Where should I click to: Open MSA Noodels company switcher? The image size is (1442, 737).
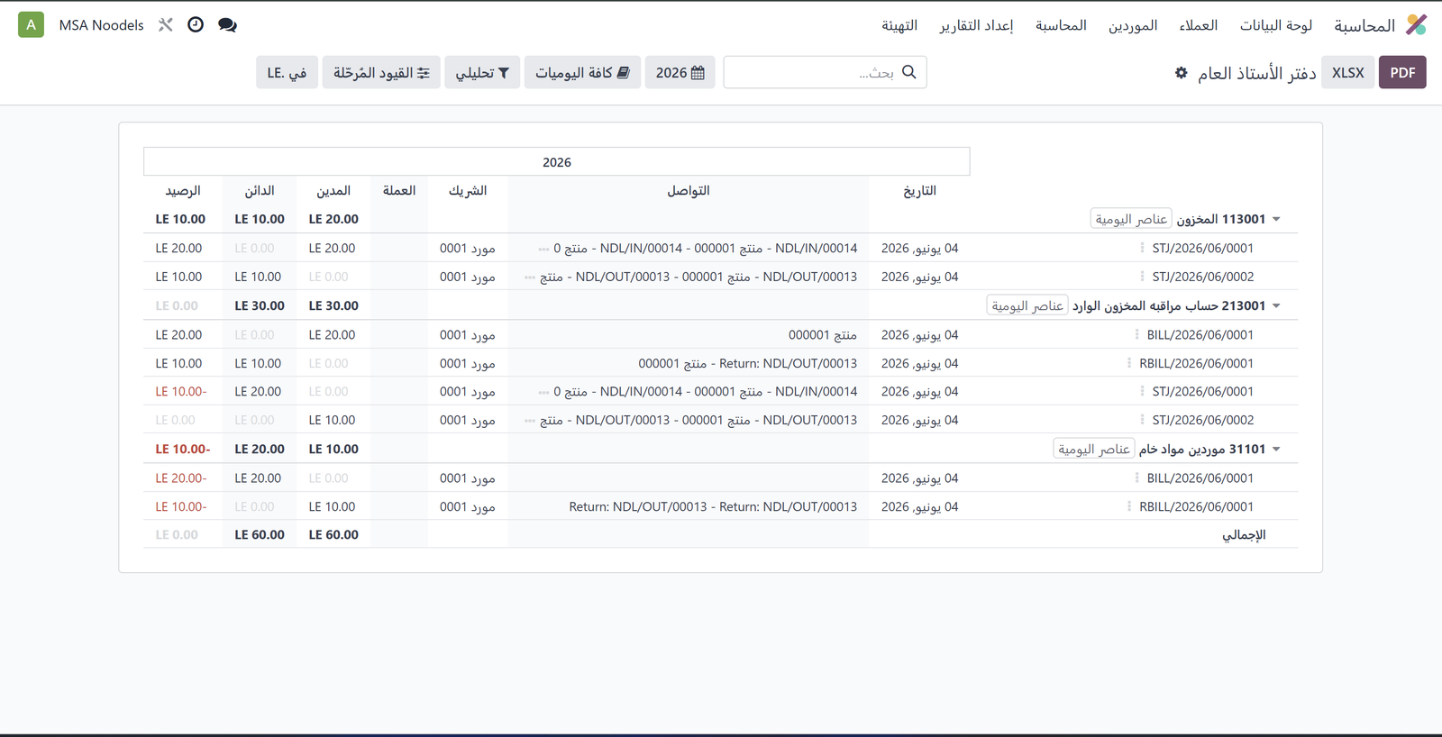[x=101, y=25]
